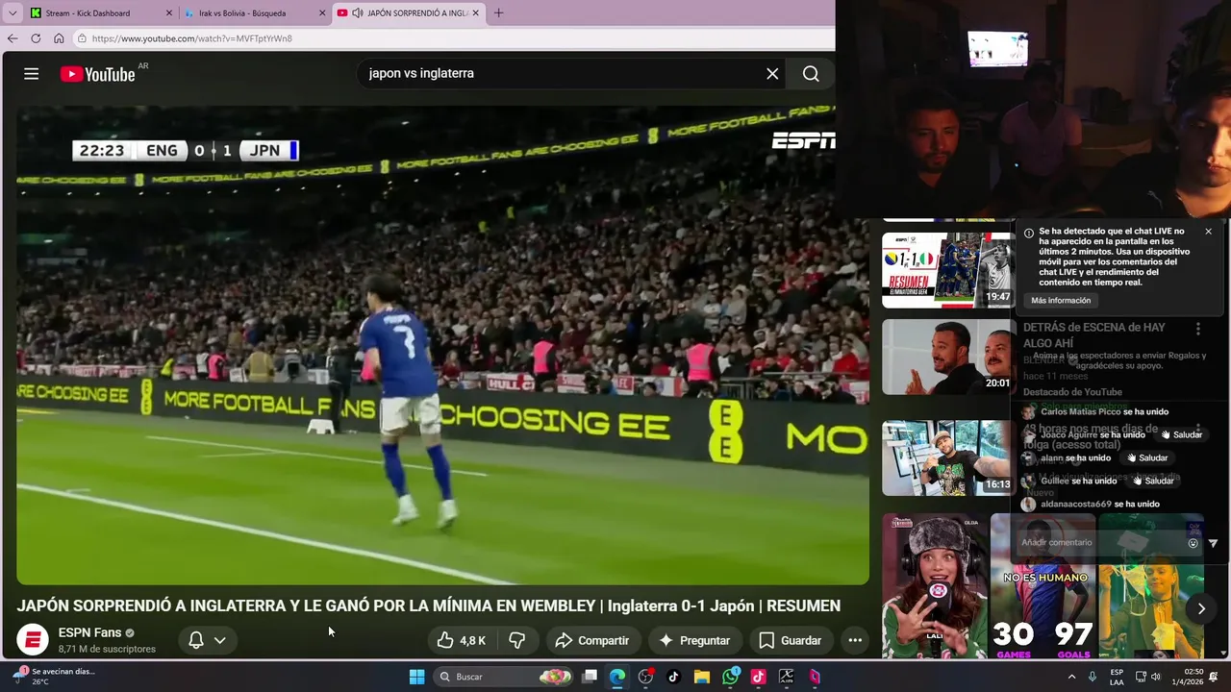Image resolution: width=1231 pixels, height=692 pixels.
Task: Open NO ES HUMANO Shorts thumbnail
Action: pyautogui.click(x=1043, y=586)
